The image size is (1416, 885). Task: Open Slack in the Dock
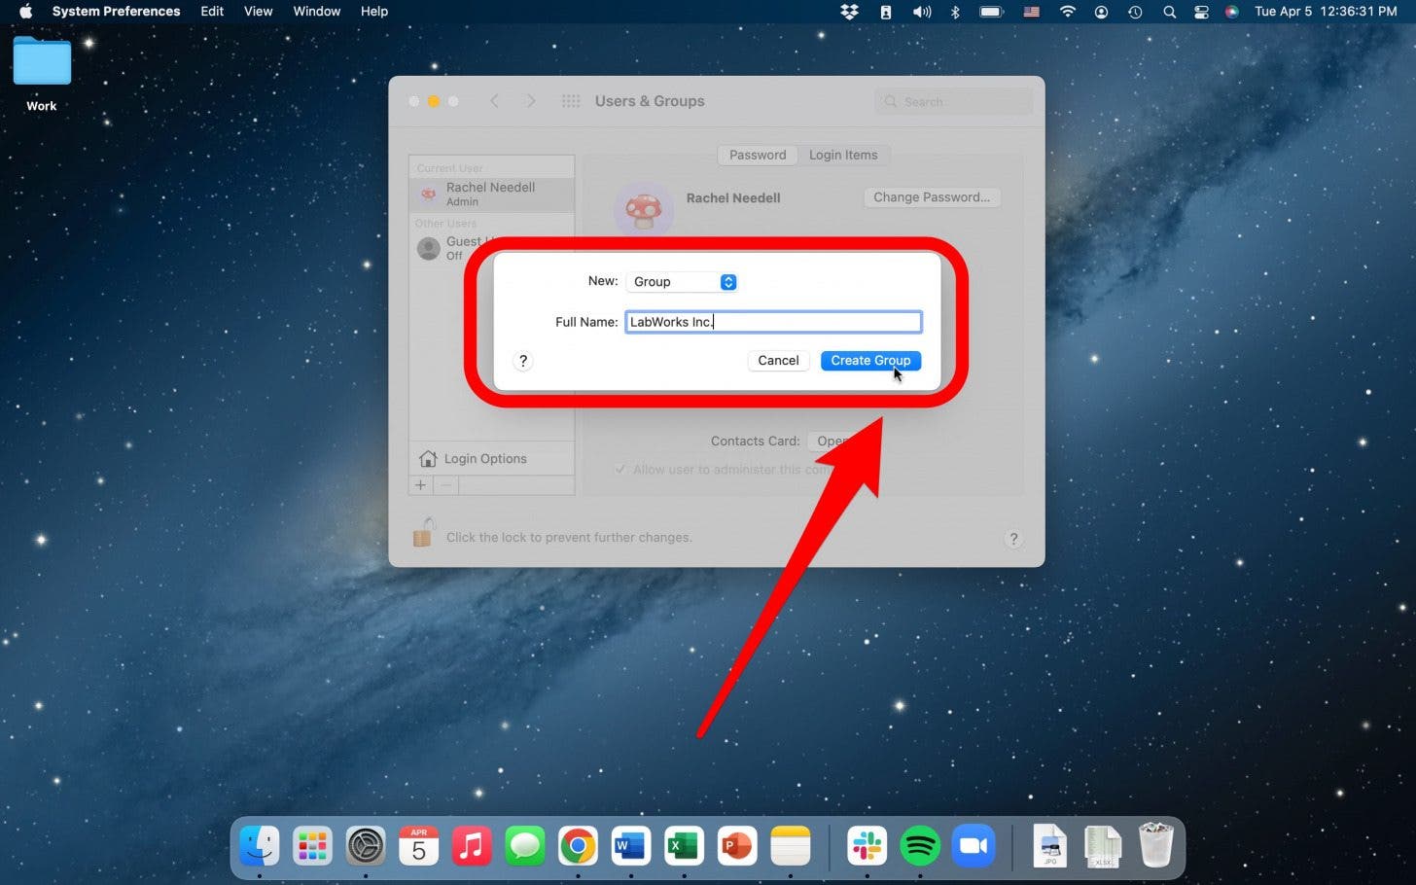pos(867,846)
